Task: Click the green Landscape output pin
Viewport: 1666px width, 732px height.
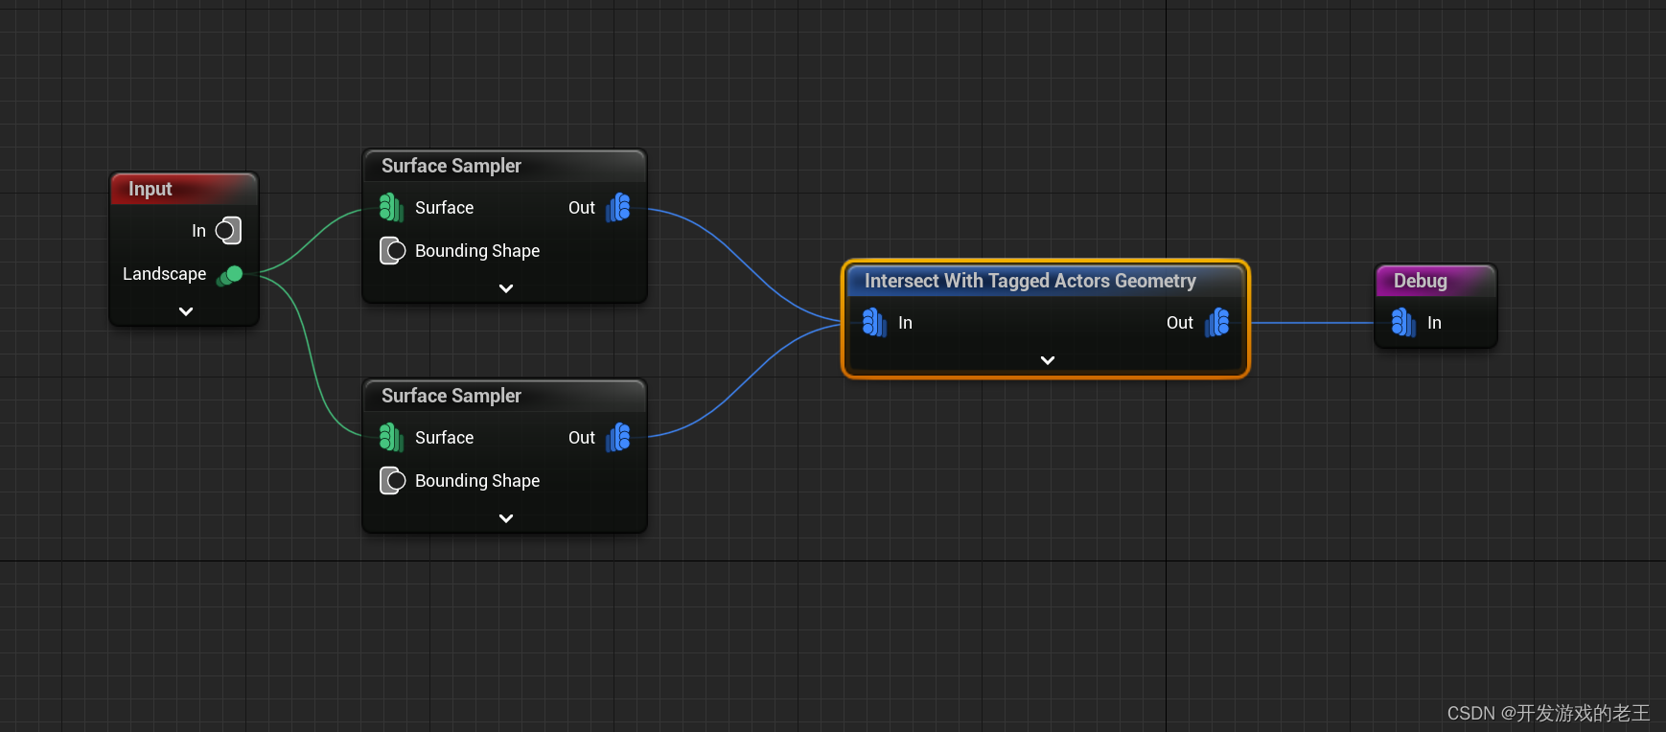Action: (230, 275)
